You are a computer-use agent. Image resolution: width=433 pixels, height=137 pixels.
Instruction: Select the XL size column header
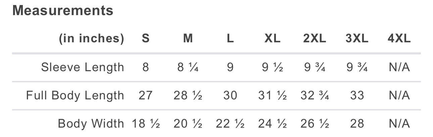[272, 39]
